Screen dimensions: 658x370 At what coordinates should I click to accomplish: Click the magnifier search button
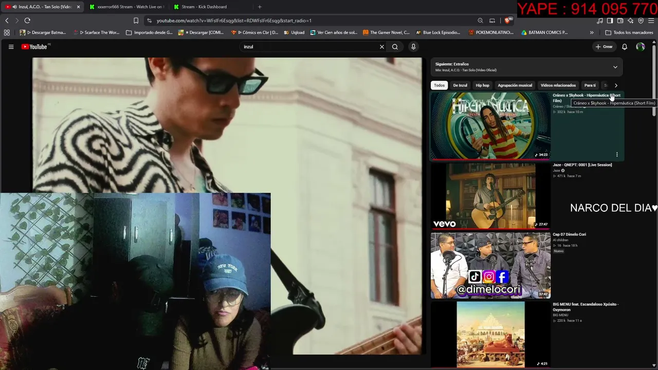coord(395,47)
